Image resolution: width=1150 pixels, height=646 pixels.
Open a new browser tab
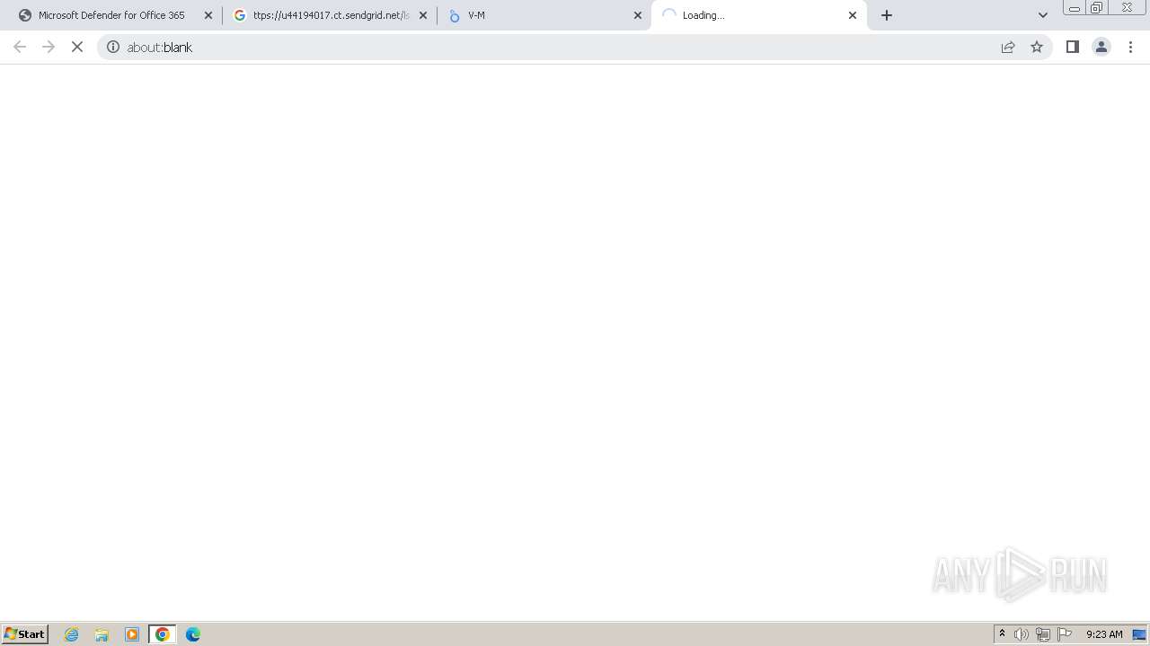pyautogui.click(x=887, y=15)
